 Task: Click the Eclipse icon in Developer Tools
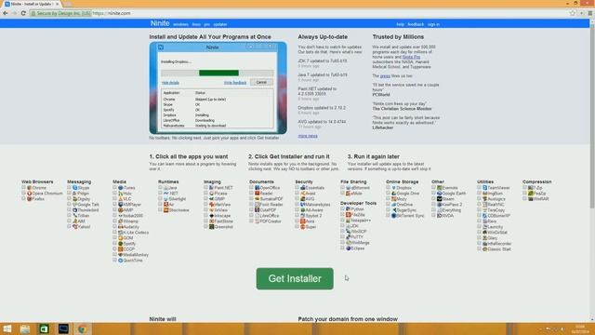[x=348, y=248]
